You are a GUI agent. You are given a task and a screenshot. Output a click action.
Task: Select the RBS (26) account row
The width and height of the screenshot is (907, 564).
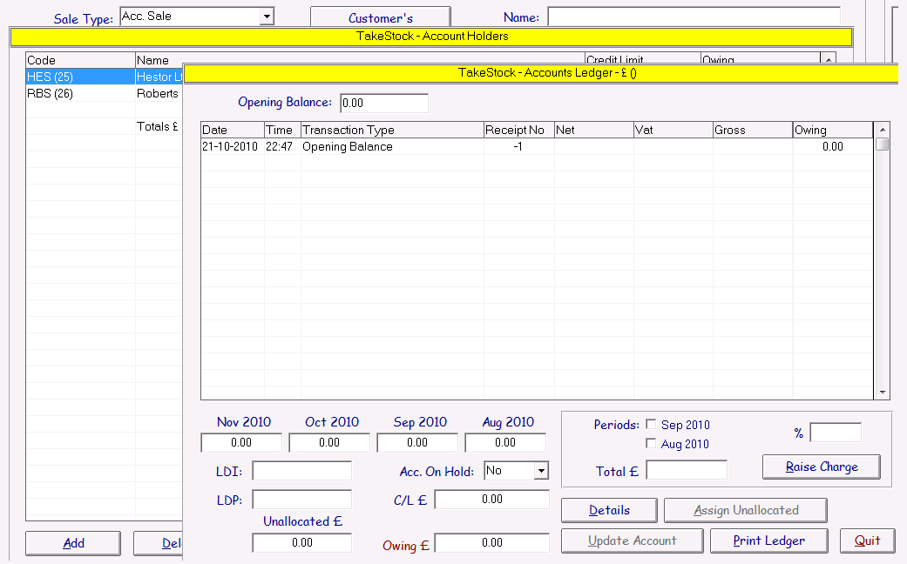[105, 94]
